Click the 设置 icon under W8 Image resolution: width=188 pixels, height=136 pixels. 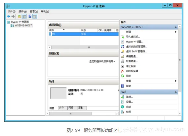123,102
